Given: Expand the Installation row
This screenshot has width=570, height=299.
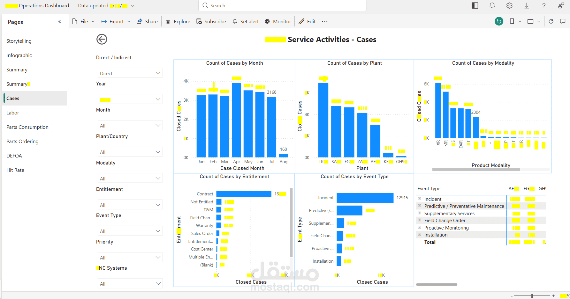Looking at the screenshot, I should pyautogui.click(x=420, y=235).
